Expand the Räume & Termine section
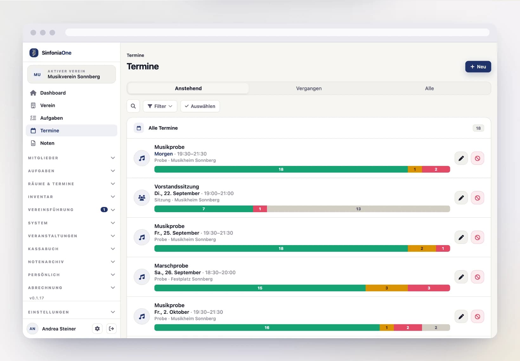Viewport: 520px width, 361px height. [72, 184]
